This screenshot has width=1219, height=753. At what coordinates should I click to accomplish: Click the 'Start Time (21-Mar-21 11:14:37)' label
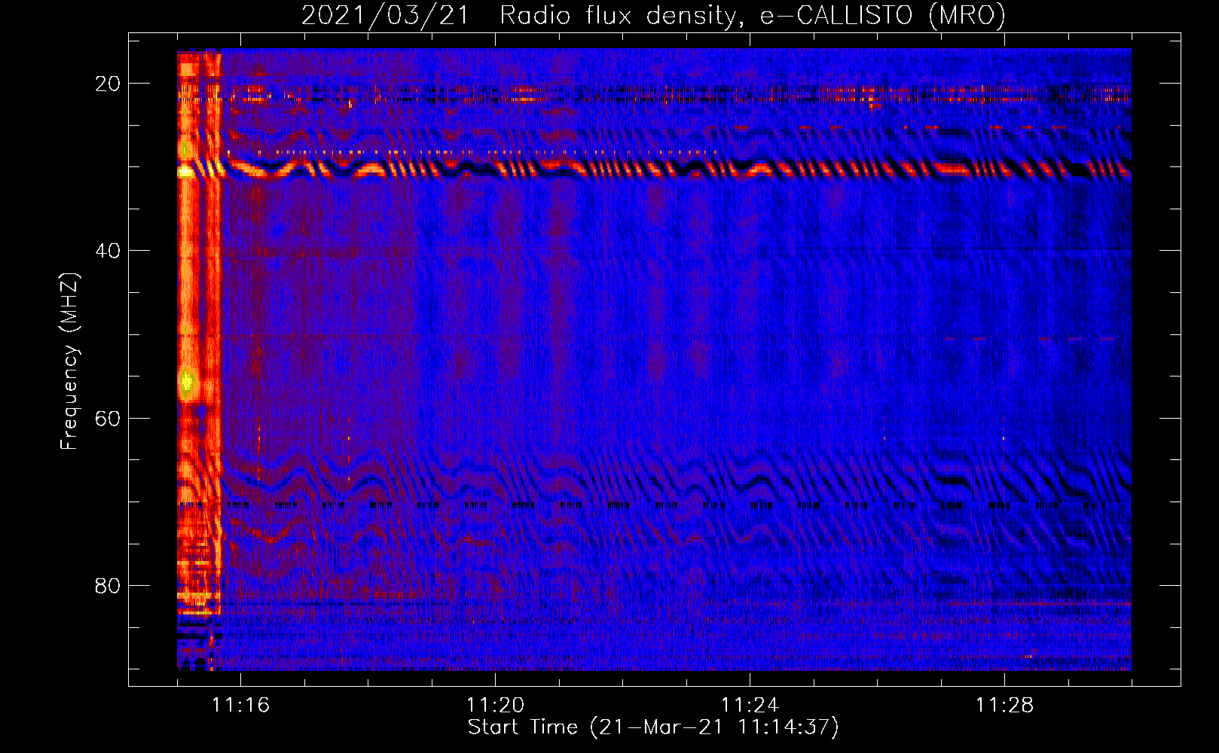pos(653,727)
